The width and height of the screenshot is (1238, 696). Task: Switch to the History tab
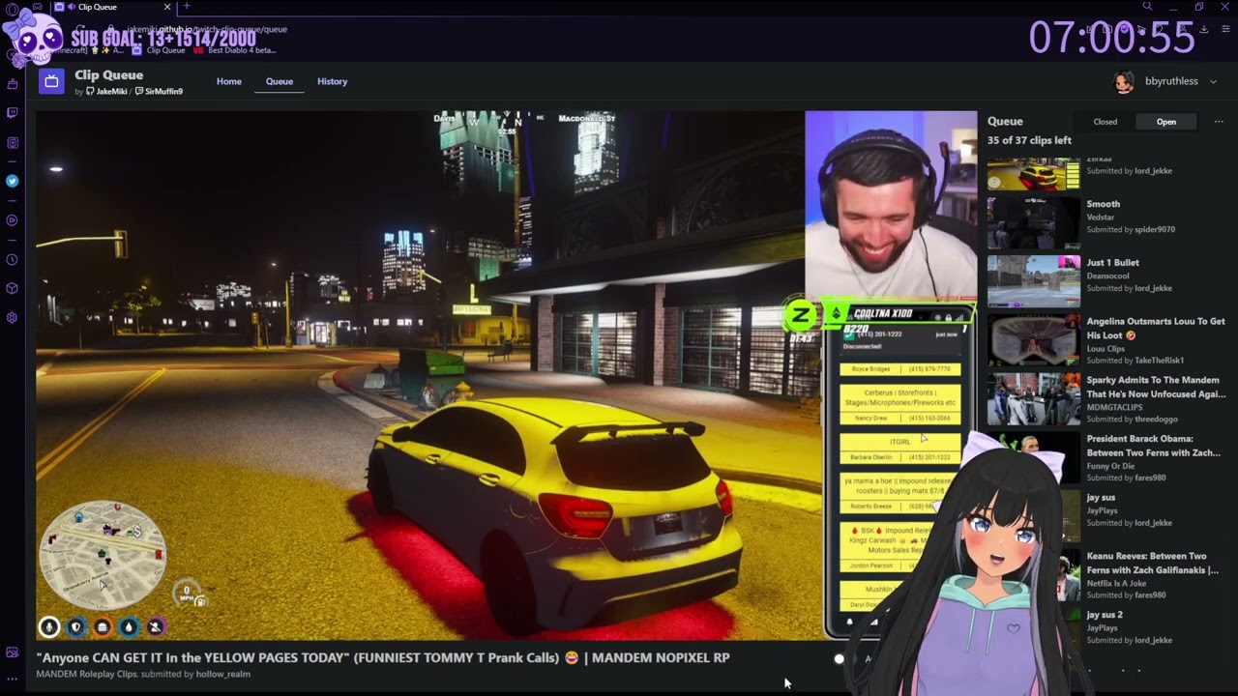pyautogui.click(x=332, y=81)
